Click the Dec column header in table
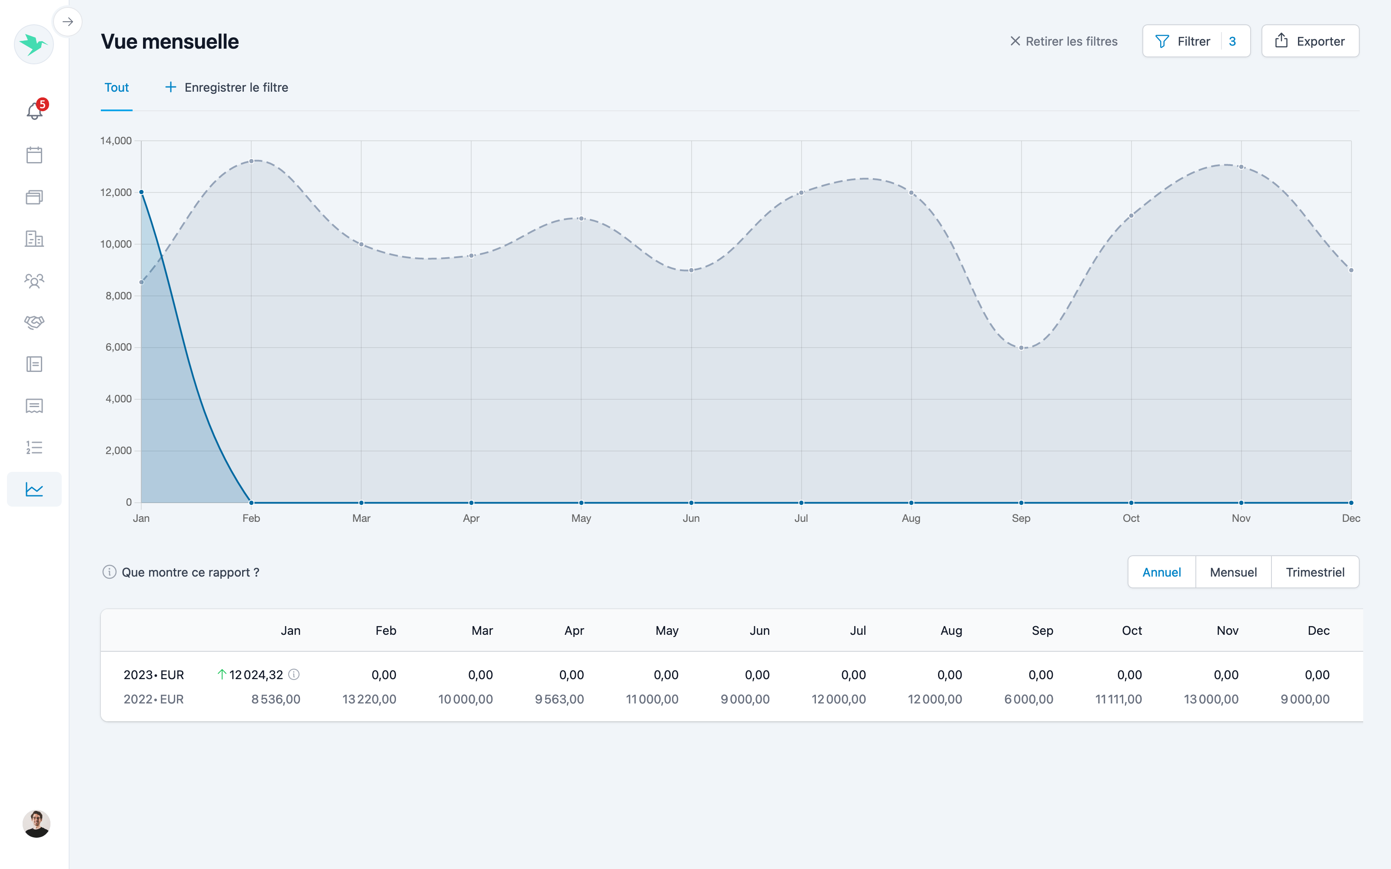The image size is (1391, 869). click(1318, 630)
